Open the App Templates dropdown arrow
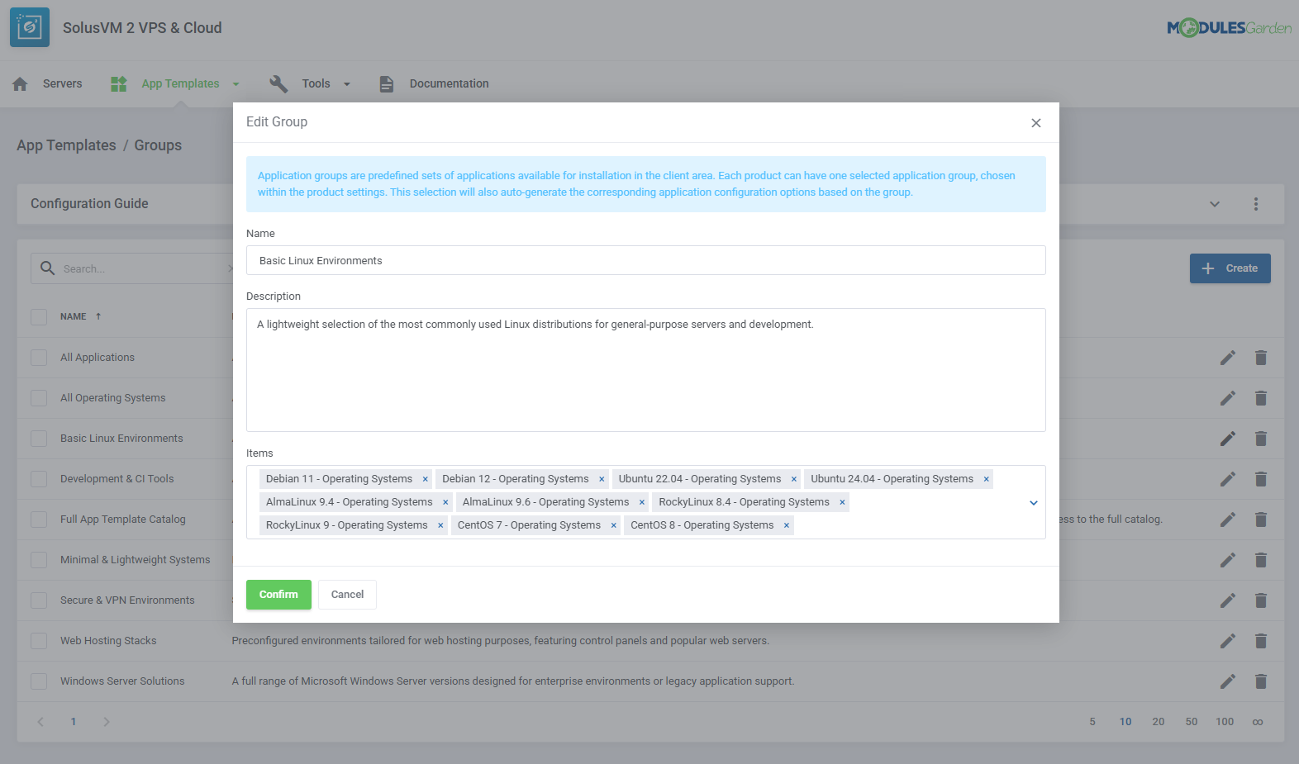Screen dimensions: 1299x764 (236, 84)
